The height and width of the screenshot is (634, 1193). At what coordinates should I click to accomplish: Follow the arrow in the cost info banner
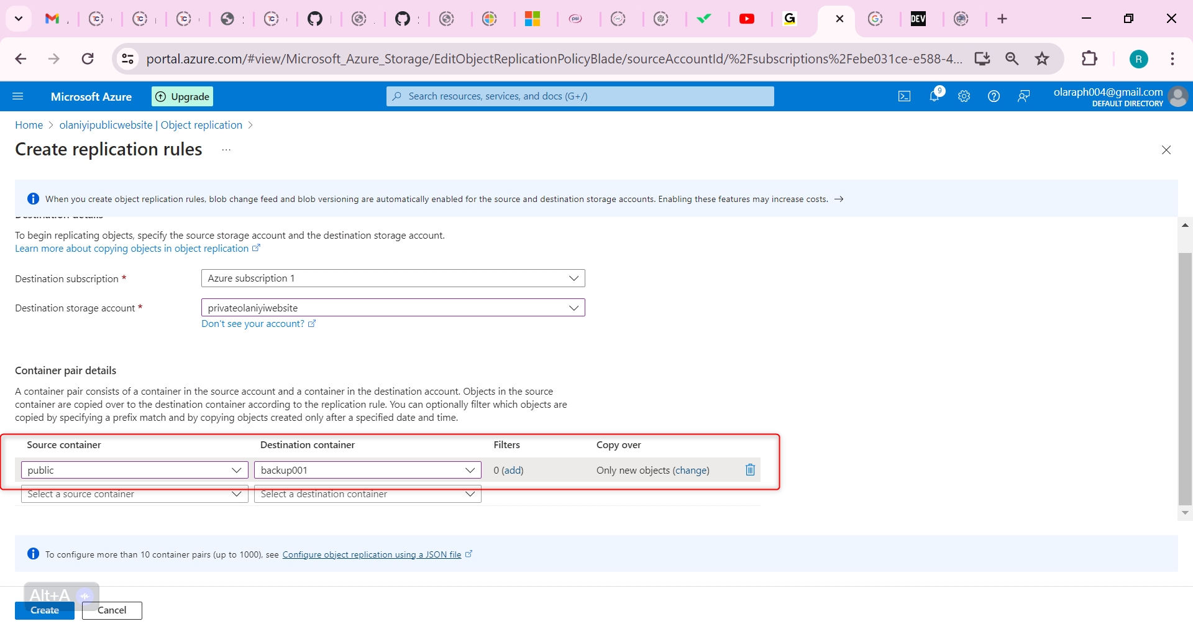coord(839,199)
